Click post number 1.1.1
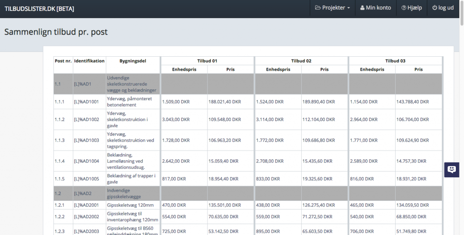Screen dimensions: 464x235 click(59, 102)
